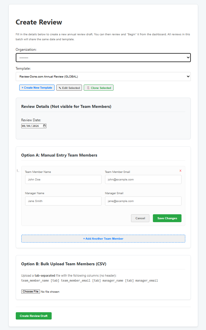Image resolution: width=206 pixels, height=330 pixels.
Task: Click the Manager Name input field
Action: (x=63, y=201)
